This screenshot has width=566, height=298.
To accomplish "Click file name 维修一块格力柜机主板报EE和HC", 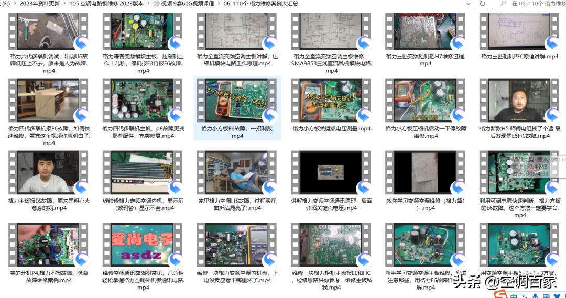I will pos(331,280).
